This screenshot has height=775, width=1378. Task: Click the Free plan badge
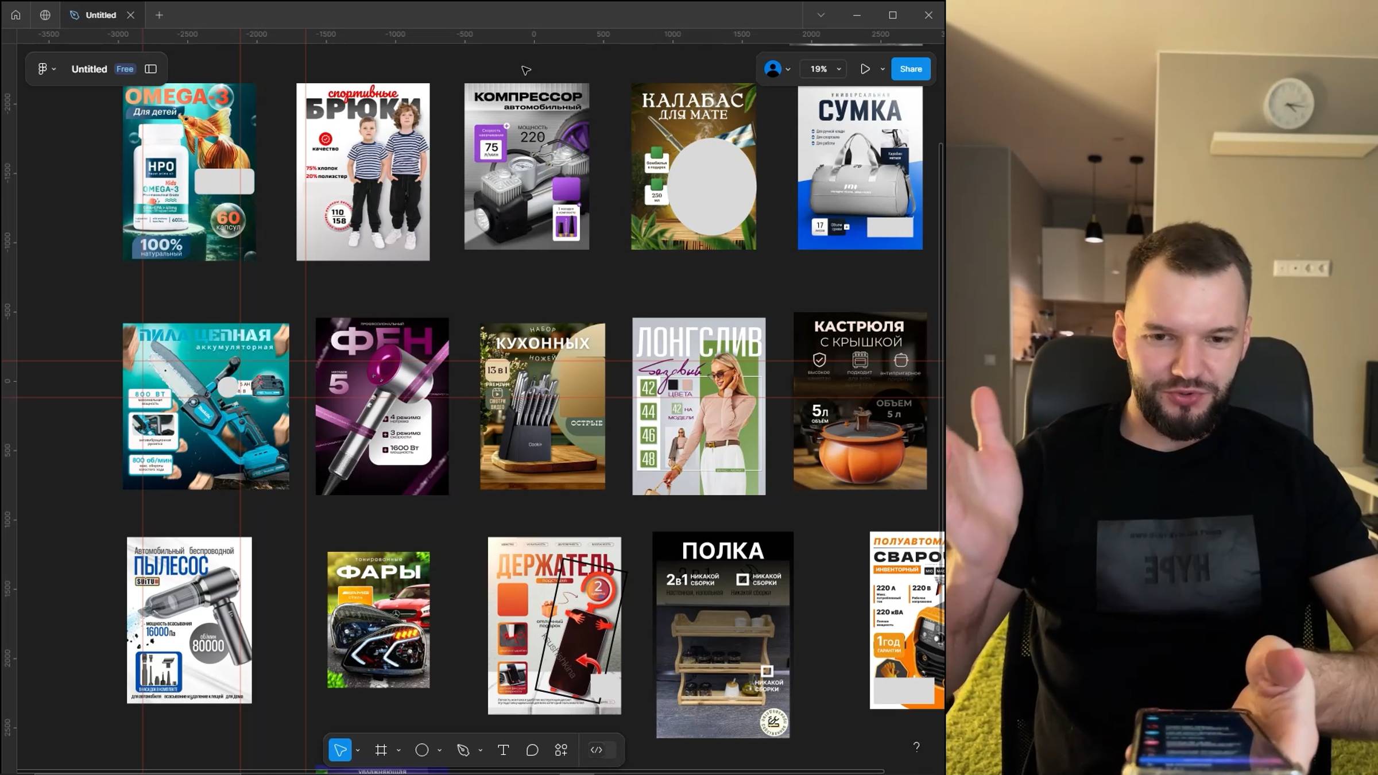(x=125, y=69)
